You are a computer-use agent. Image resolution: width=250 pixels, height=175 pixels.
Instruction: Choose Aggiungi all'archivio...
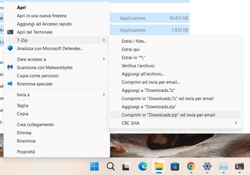(x=143, y=74)
